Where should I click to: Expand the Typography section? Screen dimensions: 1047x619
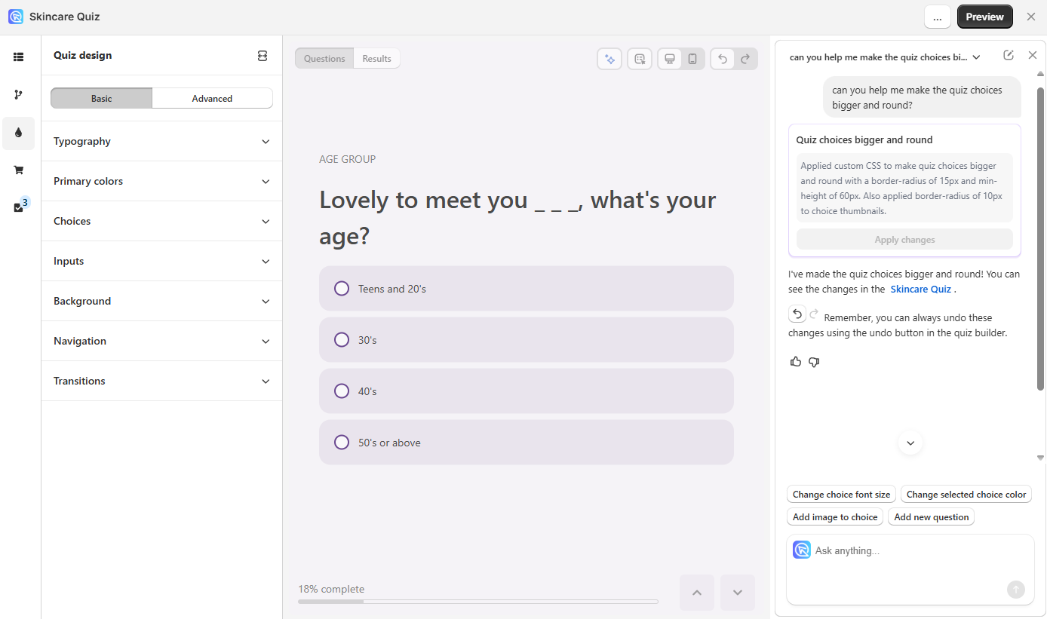click(161, 141)
